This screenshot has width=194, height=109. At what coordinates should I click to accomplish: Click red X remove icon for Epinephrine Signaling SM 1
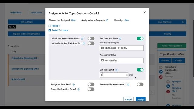click(x=168, y=91)
